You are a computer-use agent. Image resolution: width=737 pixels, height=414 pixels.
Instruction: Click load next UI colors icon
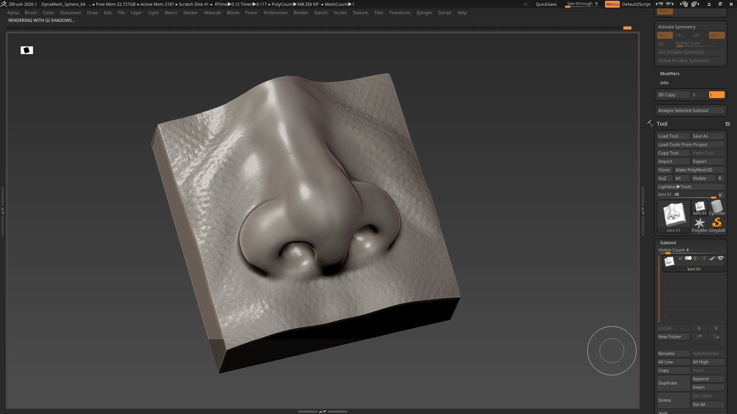click(696, 4)
